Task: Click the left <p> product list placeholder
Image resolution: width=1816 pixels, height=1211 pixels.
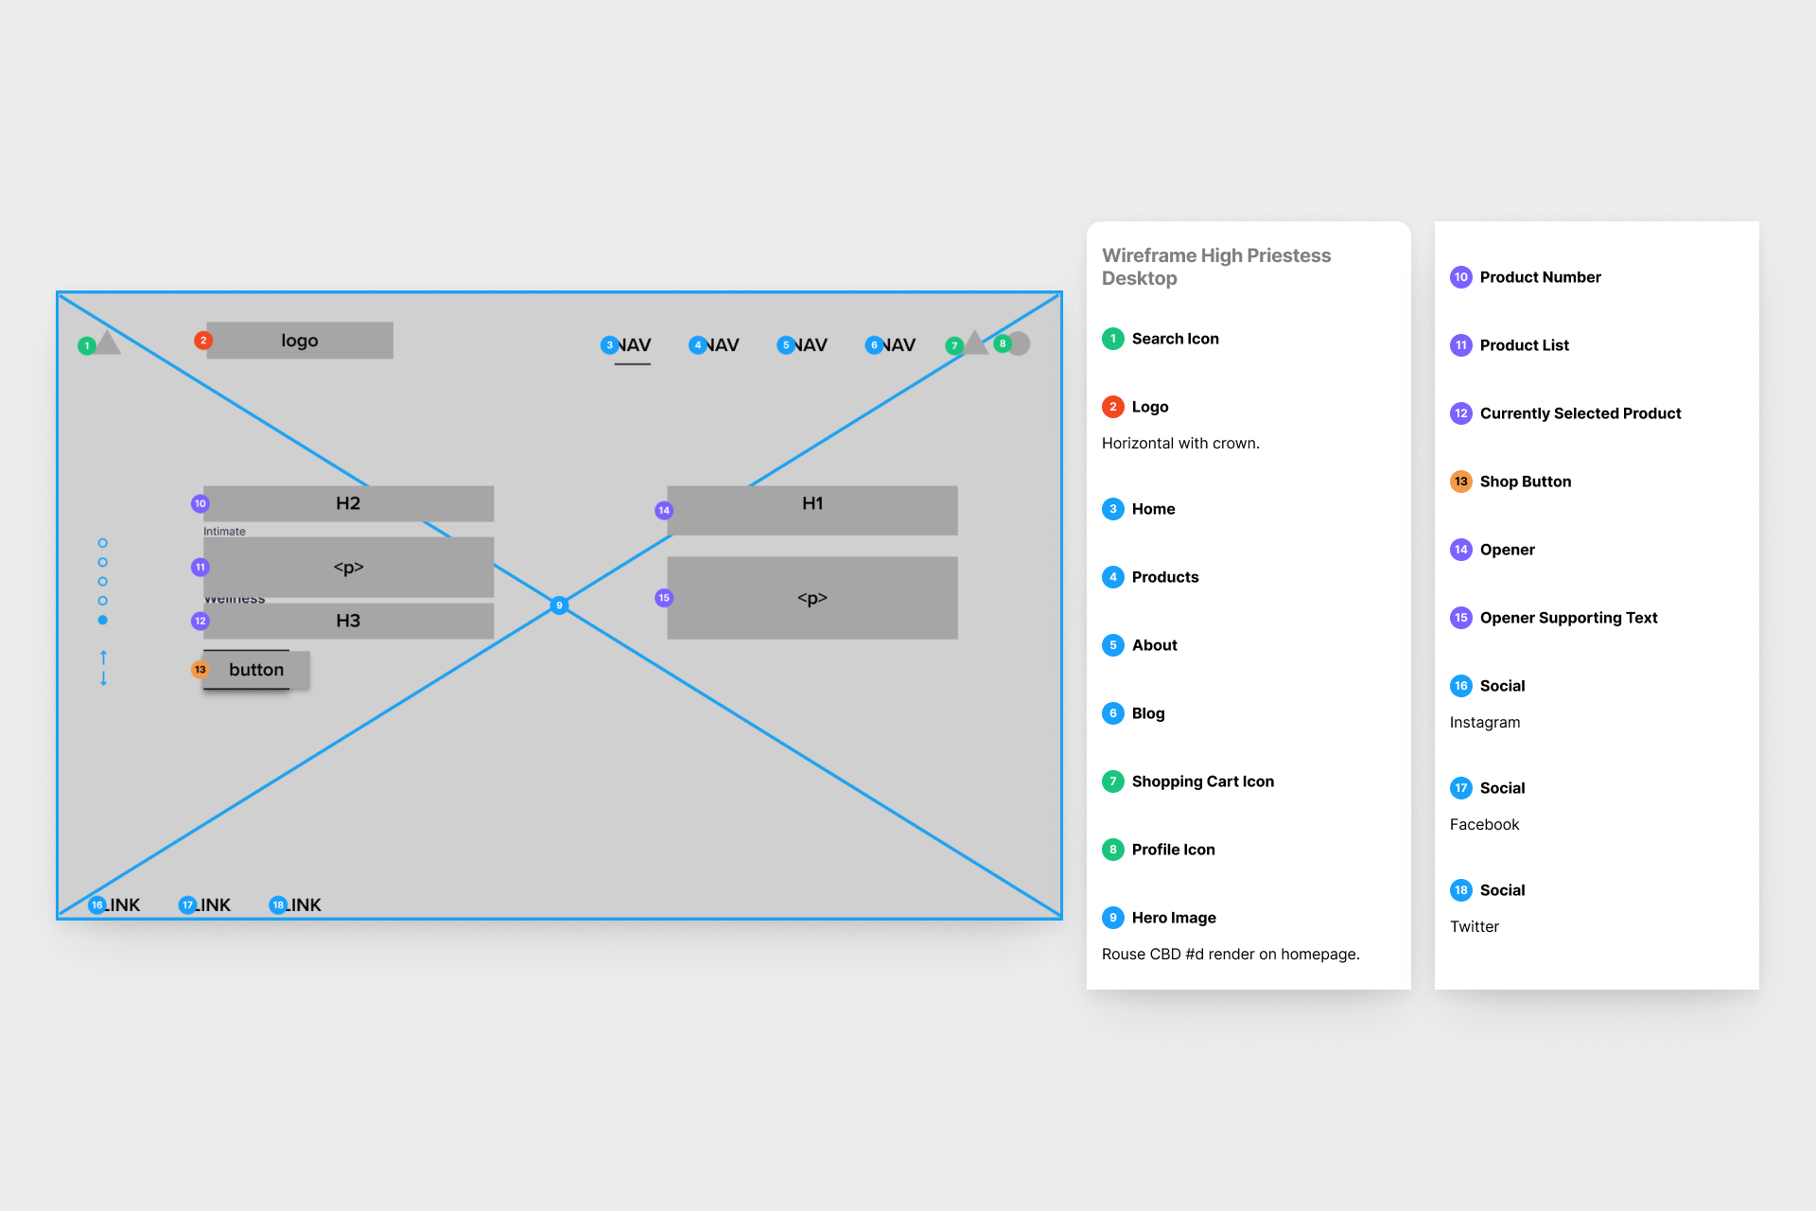Action: click(x=348, y=568)
